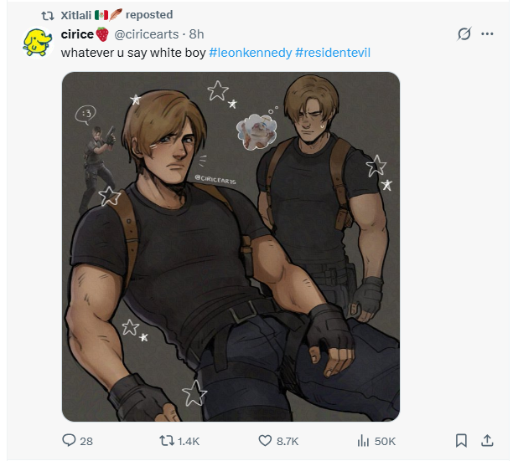Screen dimensions: 513x461
Task: Click the 1.4K repost count
Action: pos(189,442)
